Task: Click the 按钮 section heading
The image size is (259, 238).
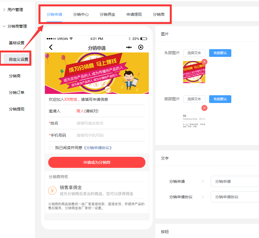Action: [165, 232]
